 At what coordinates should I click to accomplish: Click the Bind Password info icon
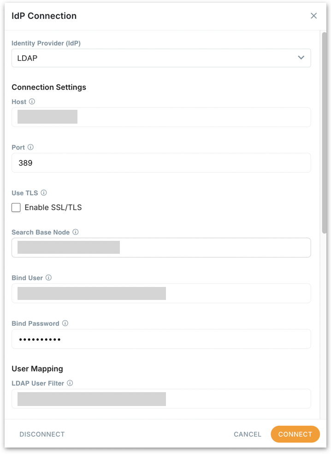[65, 323]
